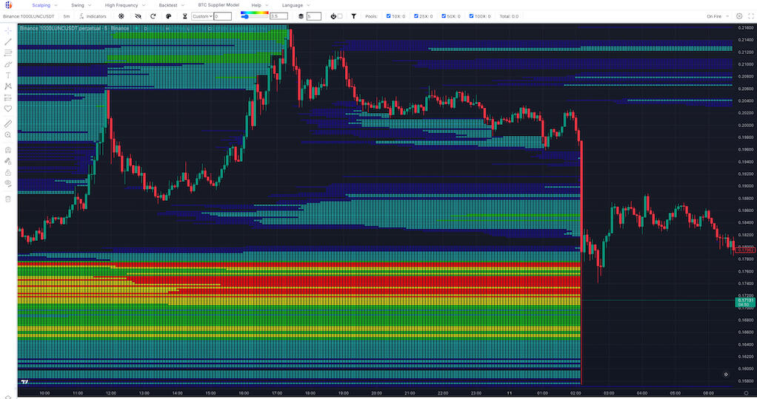This screenshot has width=757, height=399.
Task: Open the app logo in the header
Action: (x=8, y=5)
